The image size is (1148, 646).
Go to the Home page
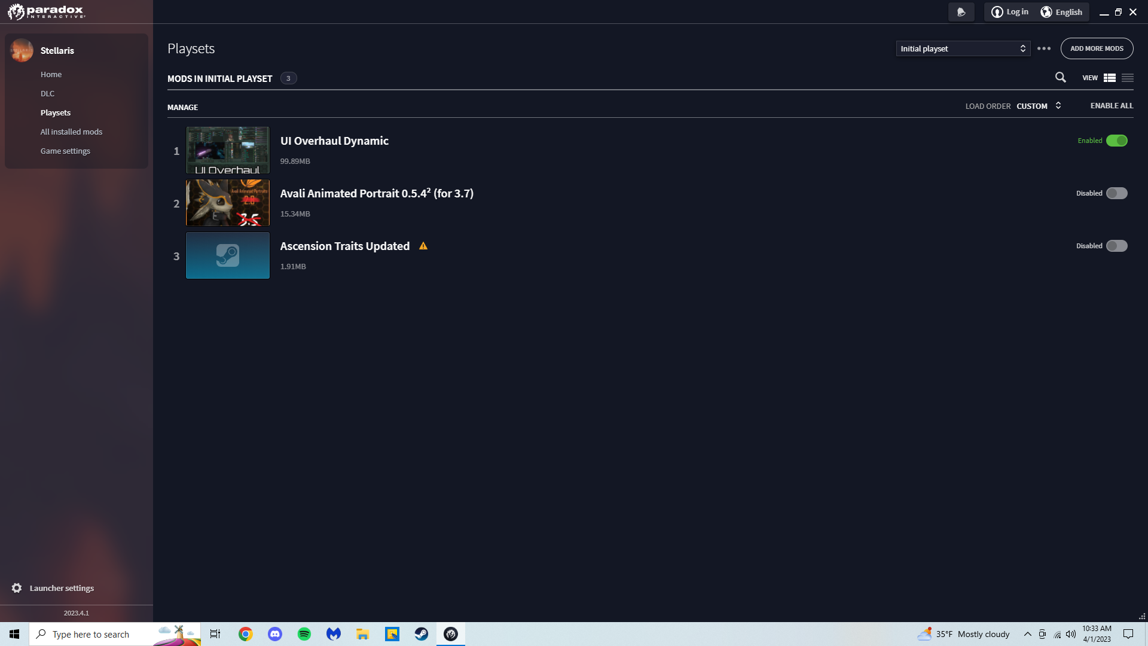(51, 74)
